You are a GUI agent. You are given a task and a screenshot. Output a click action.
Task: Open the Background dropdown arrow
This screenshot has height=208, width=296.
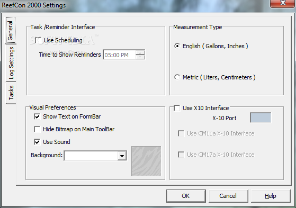pos(122,156)
